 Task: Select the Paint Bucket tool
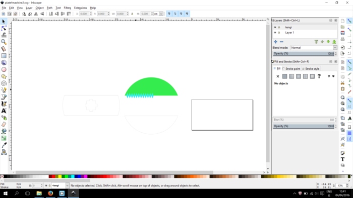tap(4, 131)
